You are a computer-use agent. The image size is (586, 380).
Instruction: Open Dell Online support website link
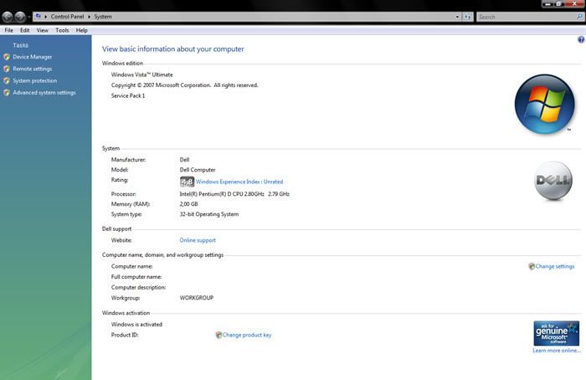[198, 240]
